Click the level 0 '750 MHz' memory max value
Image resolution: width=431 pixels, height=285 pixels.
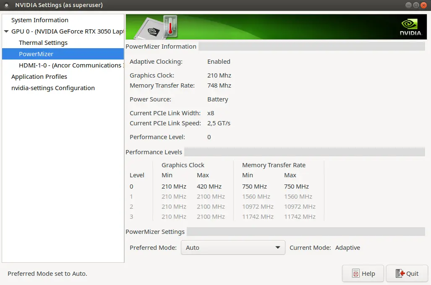[296, 187]
